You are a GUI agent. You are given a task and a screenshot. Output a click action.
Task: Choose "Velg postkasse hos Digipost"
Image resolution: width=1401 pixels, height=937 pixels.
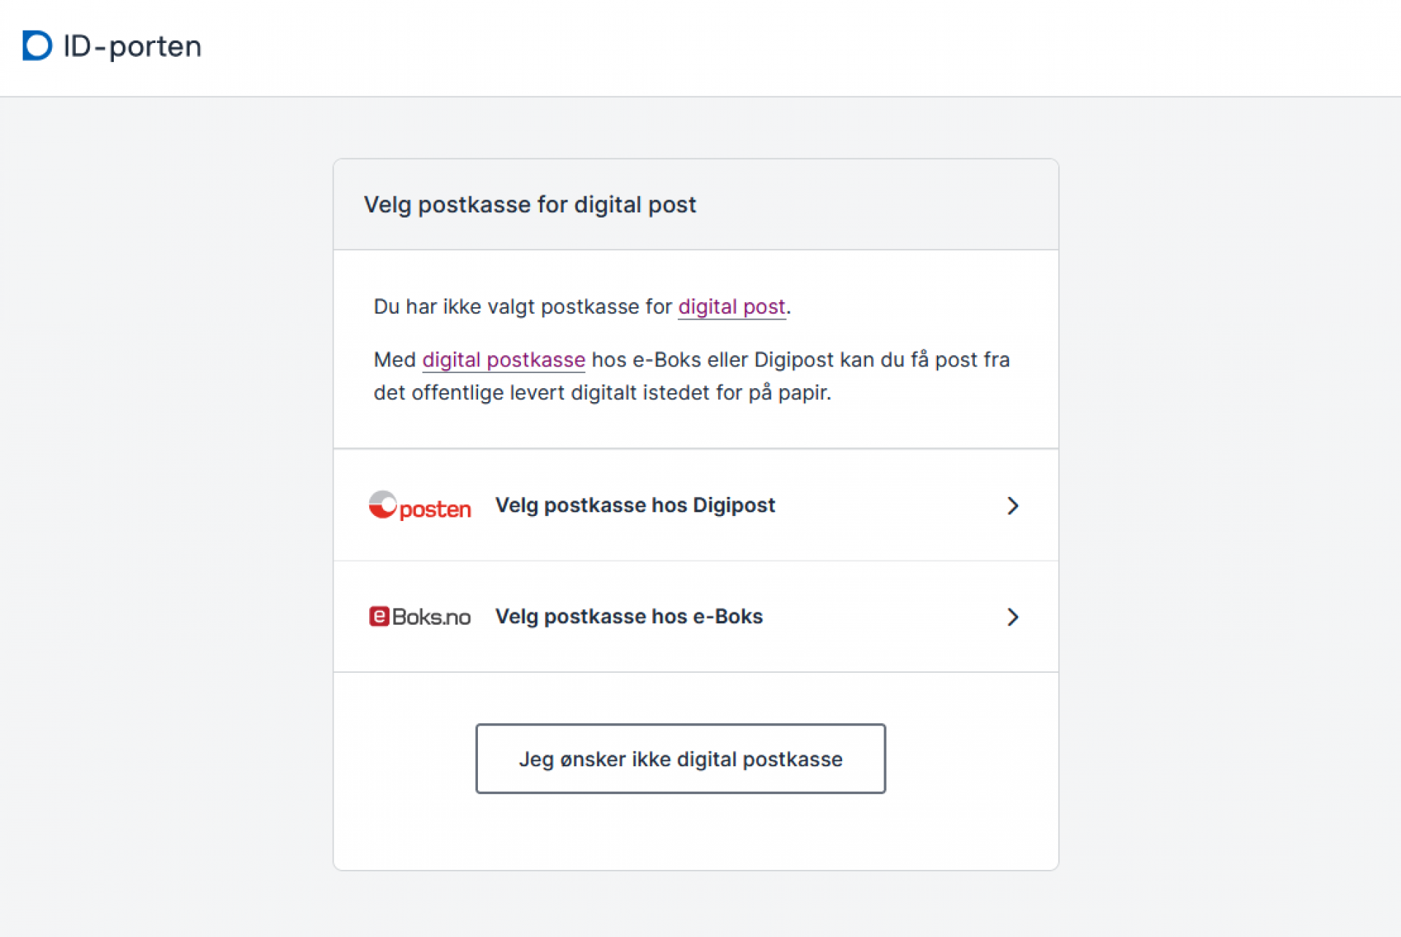coord(635,505)
